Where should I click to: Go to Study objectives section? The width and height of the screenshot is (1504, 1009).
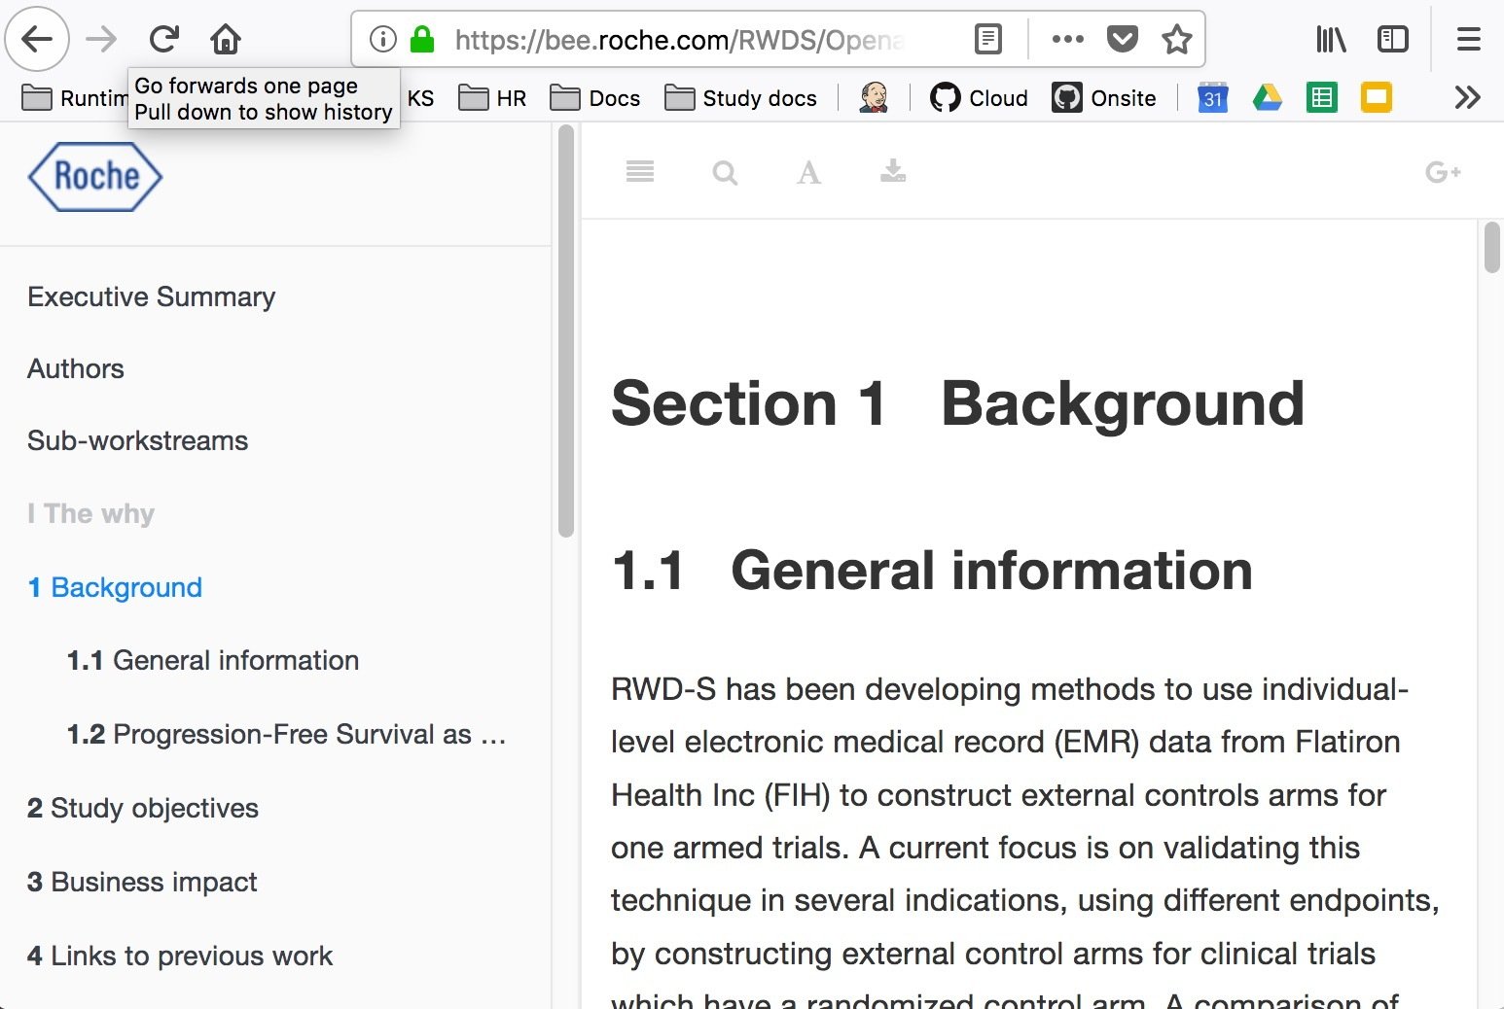click(143, 808)
